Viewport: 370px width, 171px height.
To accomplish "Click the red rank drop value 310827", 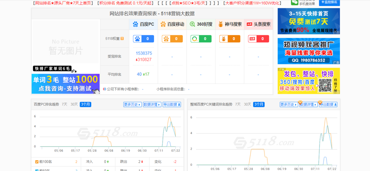I will point(143,60).
